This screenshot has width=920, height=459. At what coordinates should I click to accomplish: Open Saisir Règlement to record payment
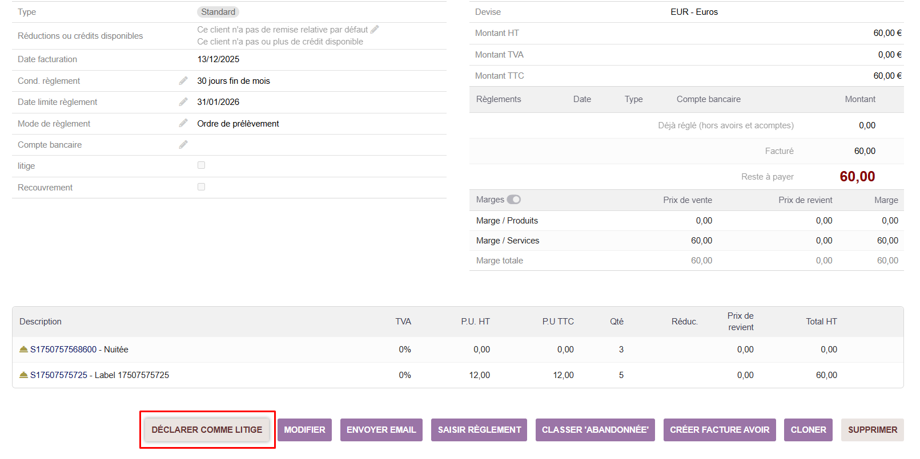click(x=479, y=430)
